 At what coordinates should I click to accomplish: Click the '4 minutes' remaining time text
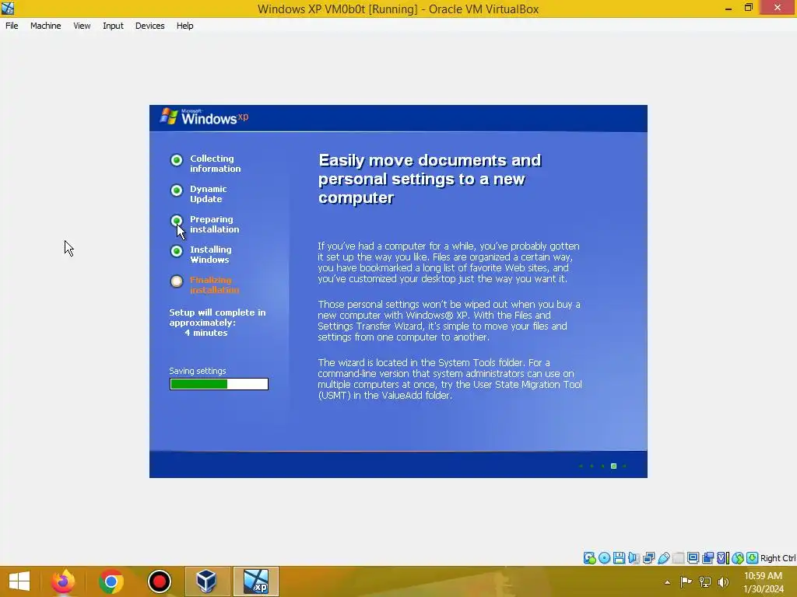tap(205, 333)
